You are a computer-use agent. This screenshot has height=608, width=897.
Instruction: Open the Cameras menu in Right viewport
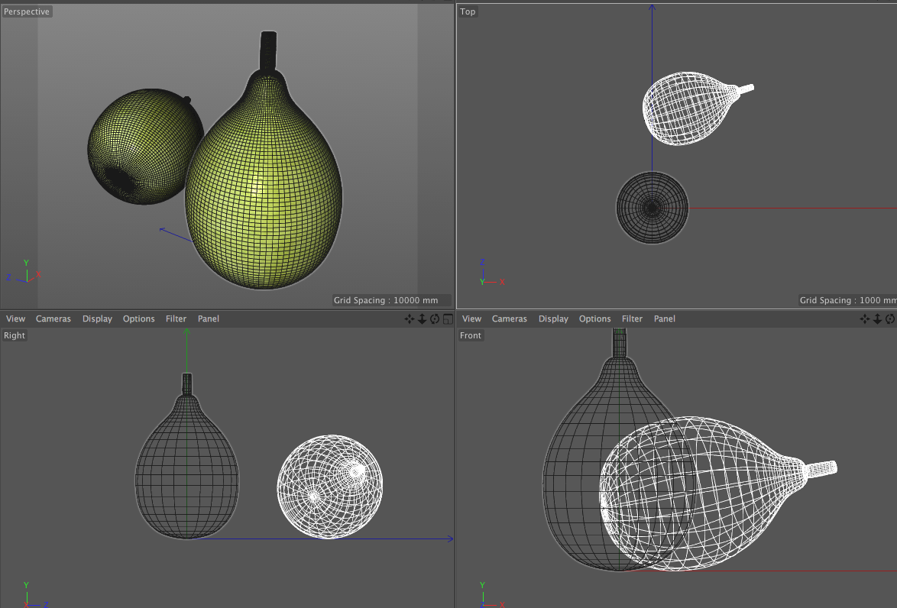pos(53,319)
